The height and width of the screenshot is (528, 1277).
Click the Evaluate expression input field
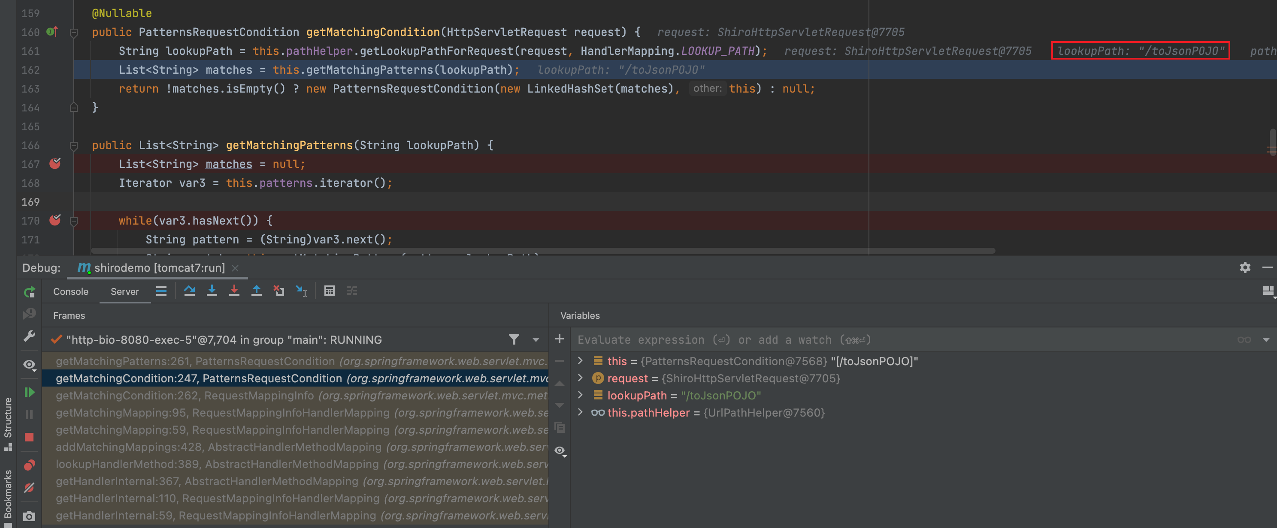(902, 340)
